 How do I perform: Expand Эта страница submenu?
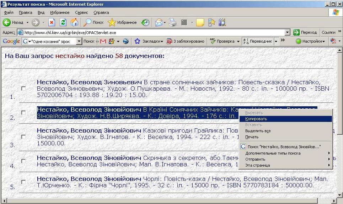point(286,165)
